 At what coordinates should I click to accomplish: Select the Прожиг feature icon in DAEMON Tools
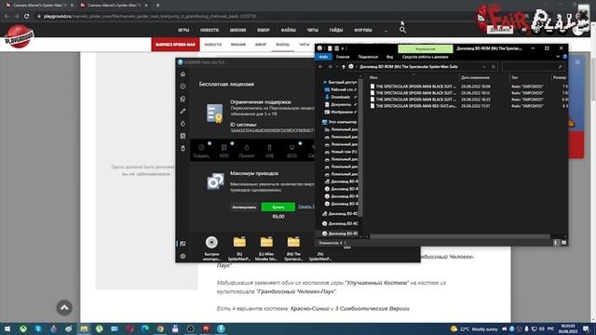point(247,151)
